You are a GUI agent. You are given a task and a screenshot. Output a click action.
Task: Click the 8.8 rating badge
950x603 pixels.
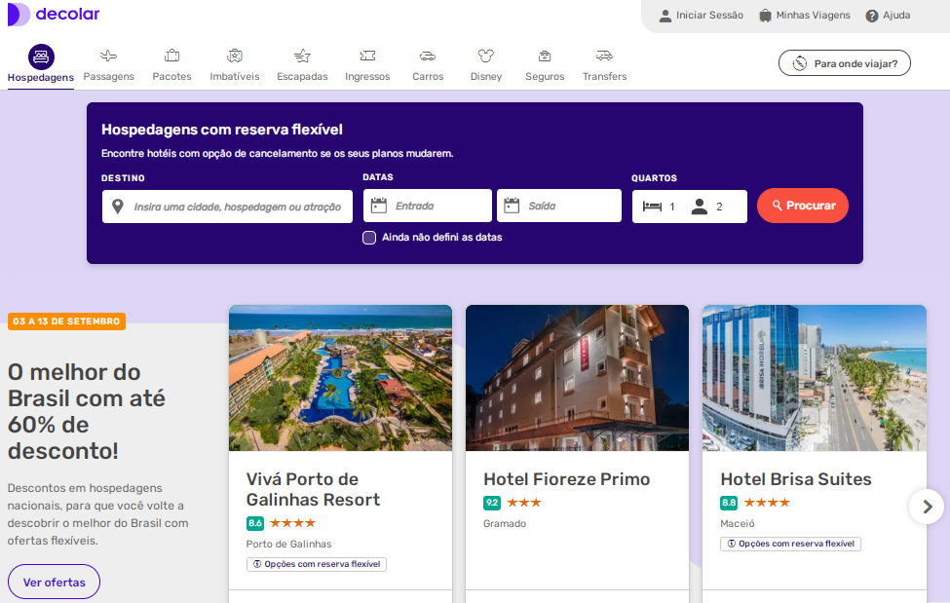(x=729, y=503)
